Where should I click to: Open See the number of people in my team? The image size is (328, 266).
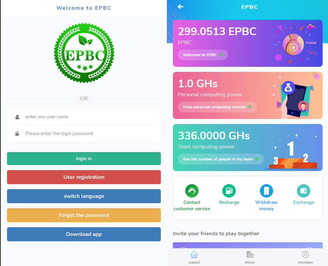tap(220, 159)
